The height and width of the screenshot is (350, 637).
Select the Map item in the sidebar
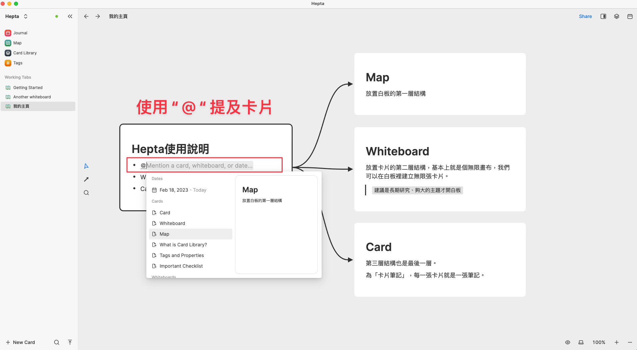click(17, 43)
